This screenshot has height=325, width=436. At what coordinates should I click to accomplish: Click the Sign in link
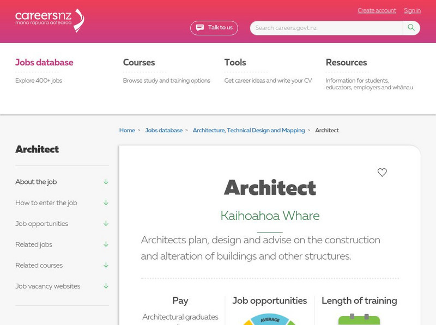(412, 10)
